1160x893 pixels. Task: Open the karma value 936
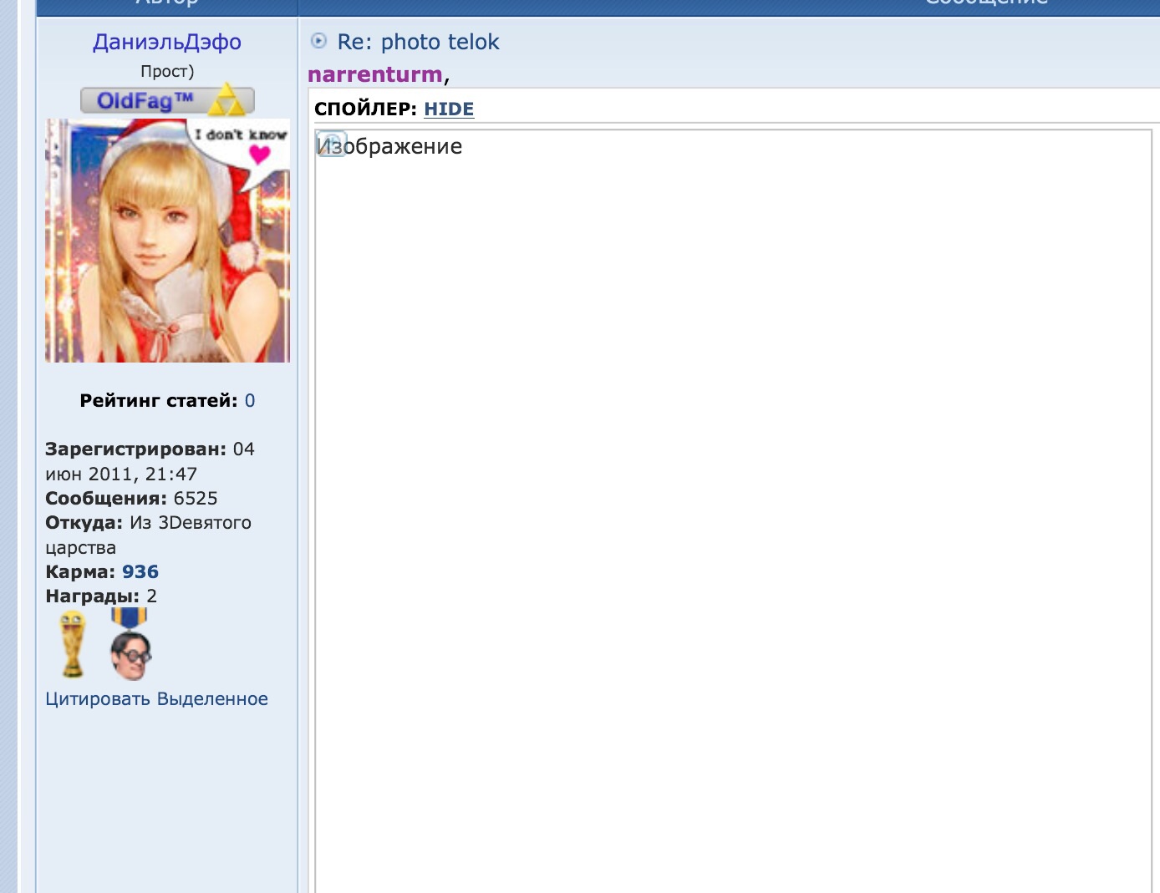click(140, 572)
